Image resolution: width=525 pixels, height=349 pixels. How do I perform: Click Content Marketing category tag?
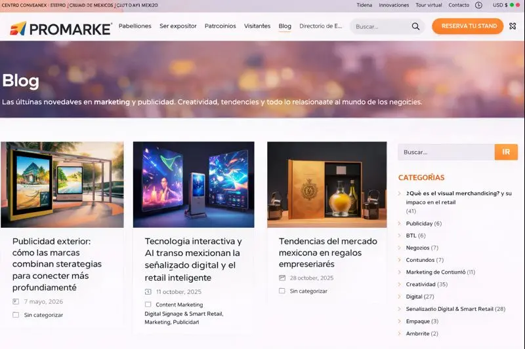click(179, 304)
